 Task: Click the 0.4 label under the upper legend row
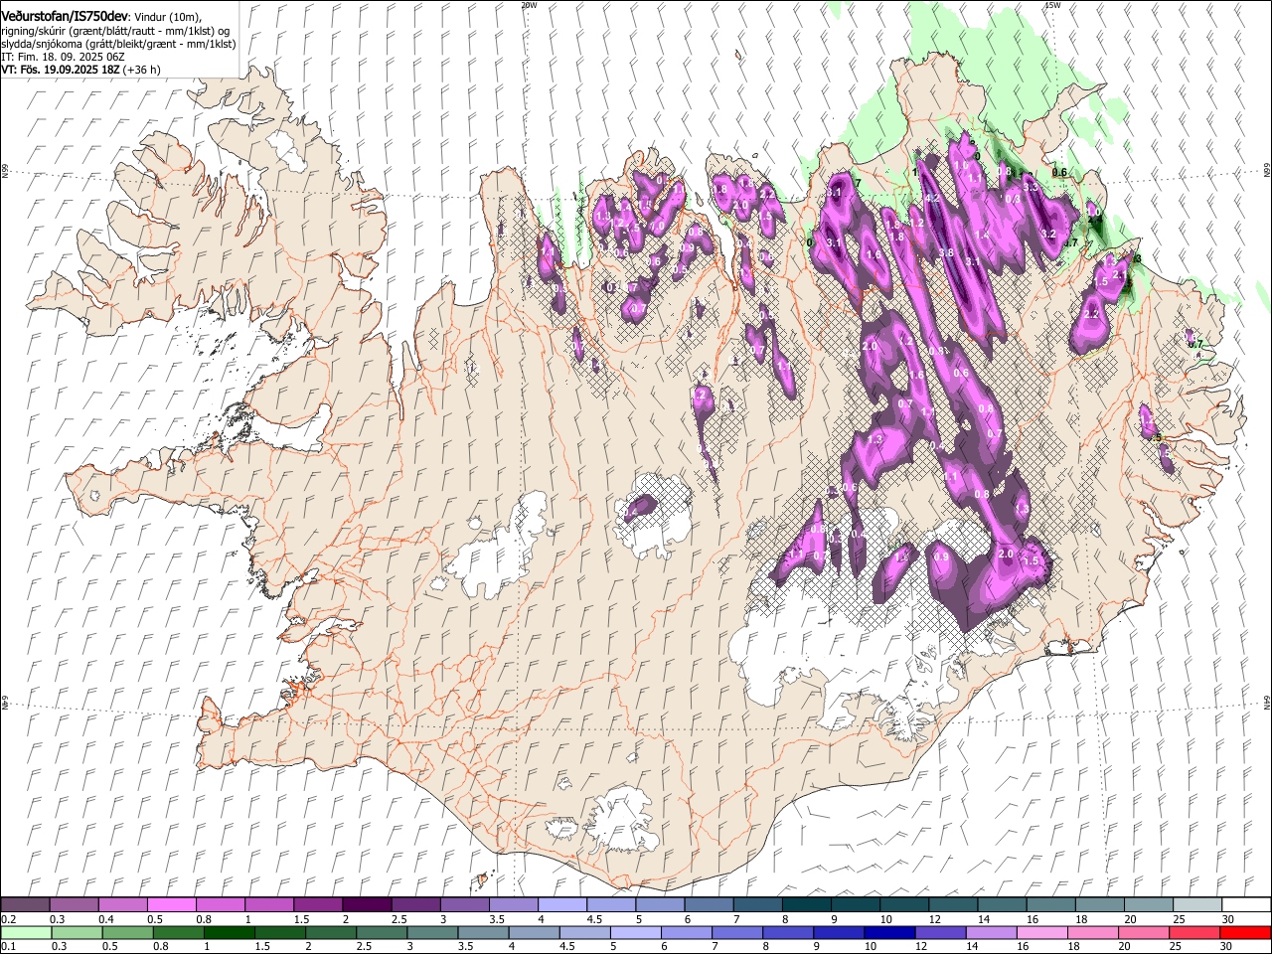(106, 919)
